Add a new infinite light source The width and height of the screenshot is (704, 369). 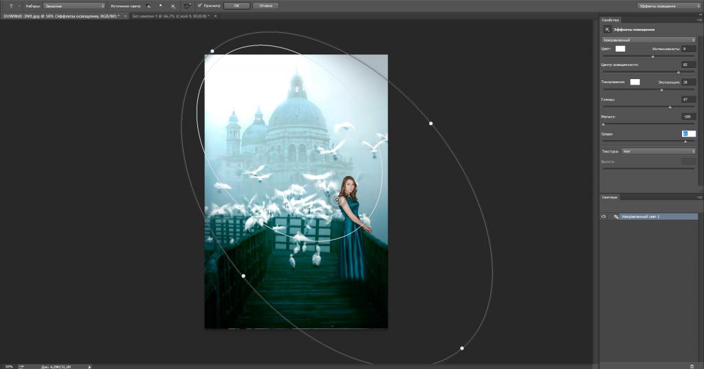point(173,5)
